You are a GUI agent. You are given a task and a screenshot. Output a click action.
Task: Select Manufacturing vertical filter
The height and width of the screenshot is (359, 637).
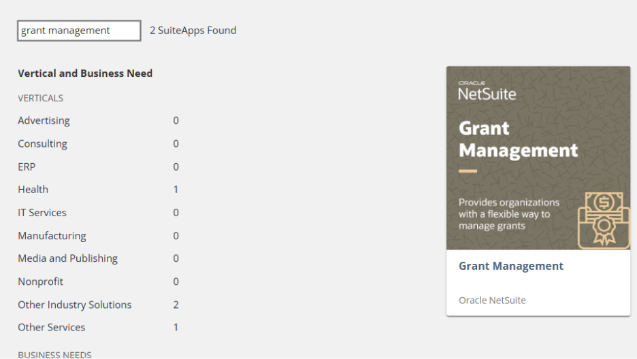pos(52,236)
